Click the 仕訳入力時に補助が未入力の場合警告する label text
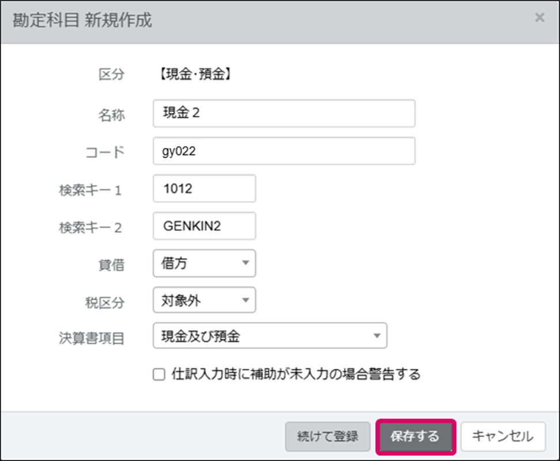560x461 pixels. [x=296, y=375]
